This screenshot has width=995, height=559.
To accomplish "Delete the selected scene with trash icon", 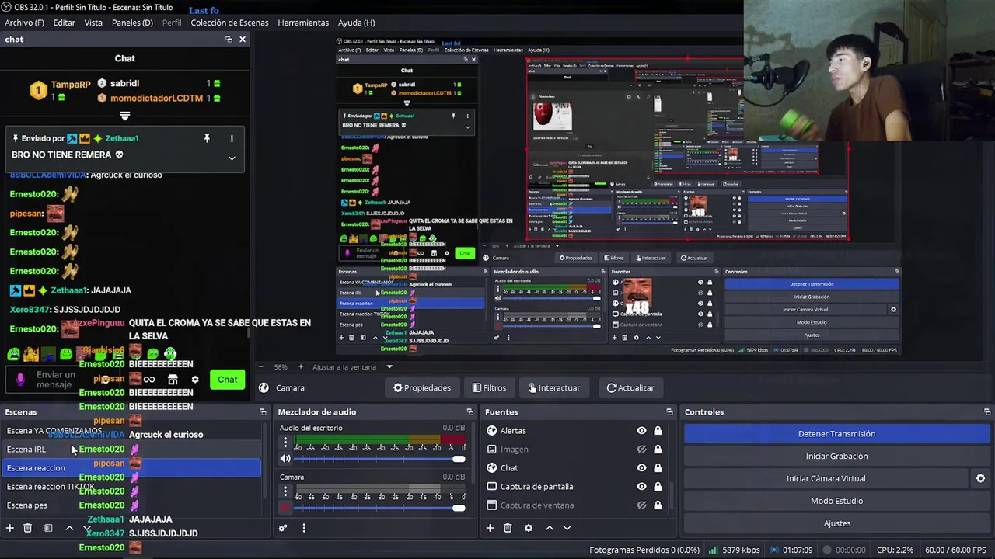I will click(27, 528).
